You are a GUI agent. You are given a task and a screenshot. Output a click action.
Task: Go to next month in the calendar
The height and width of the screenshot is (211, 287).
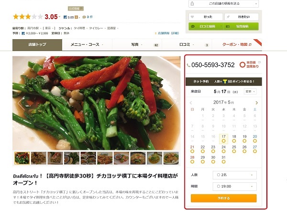[256, 103]
